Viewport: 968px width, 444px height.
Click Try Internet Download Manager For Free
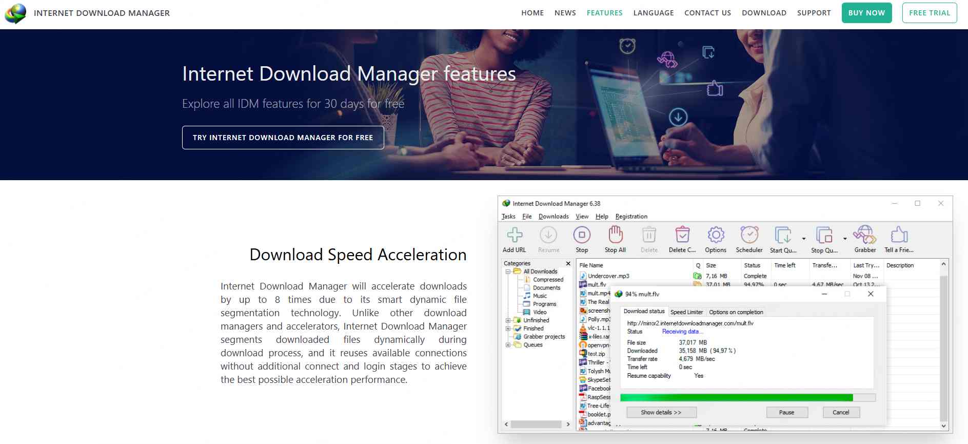point(283,138)
